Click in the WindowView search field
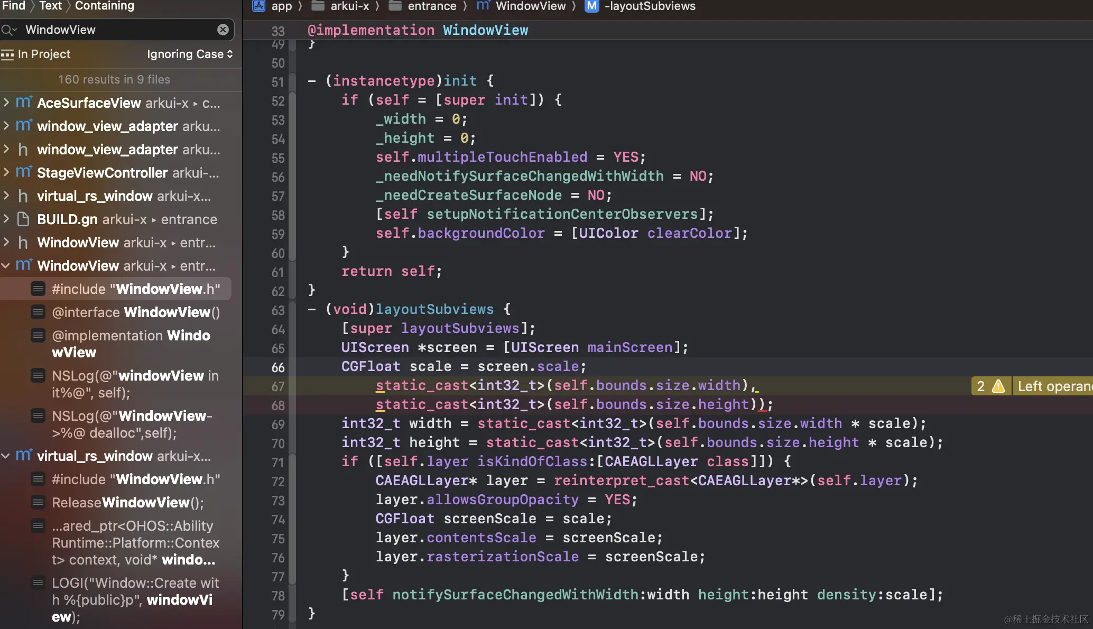Screen dimensions: 1093x629 [x=116, y=30]
